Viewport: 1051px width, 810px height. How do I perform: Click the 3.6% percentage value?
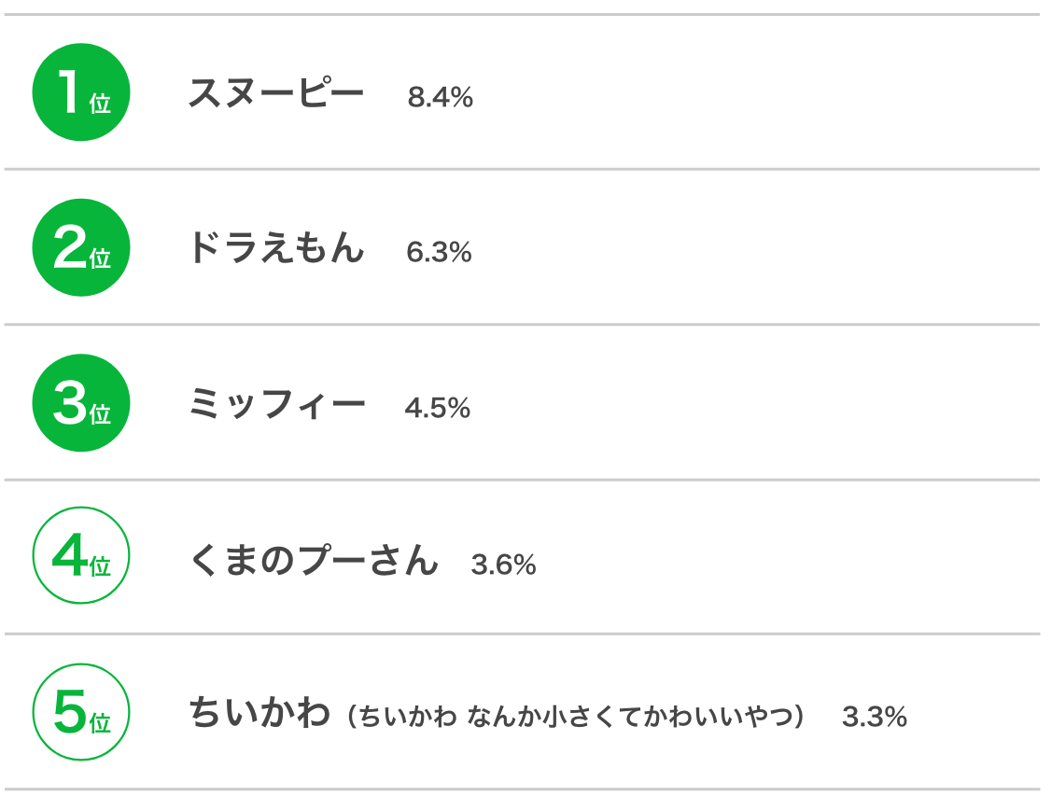coord(503,565)
